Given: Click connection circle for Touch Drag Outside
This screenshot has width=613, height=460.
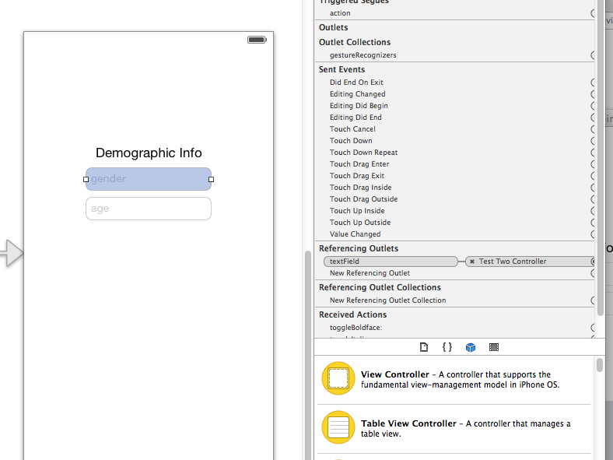Looking at the screenshot, I should [593, 199].
